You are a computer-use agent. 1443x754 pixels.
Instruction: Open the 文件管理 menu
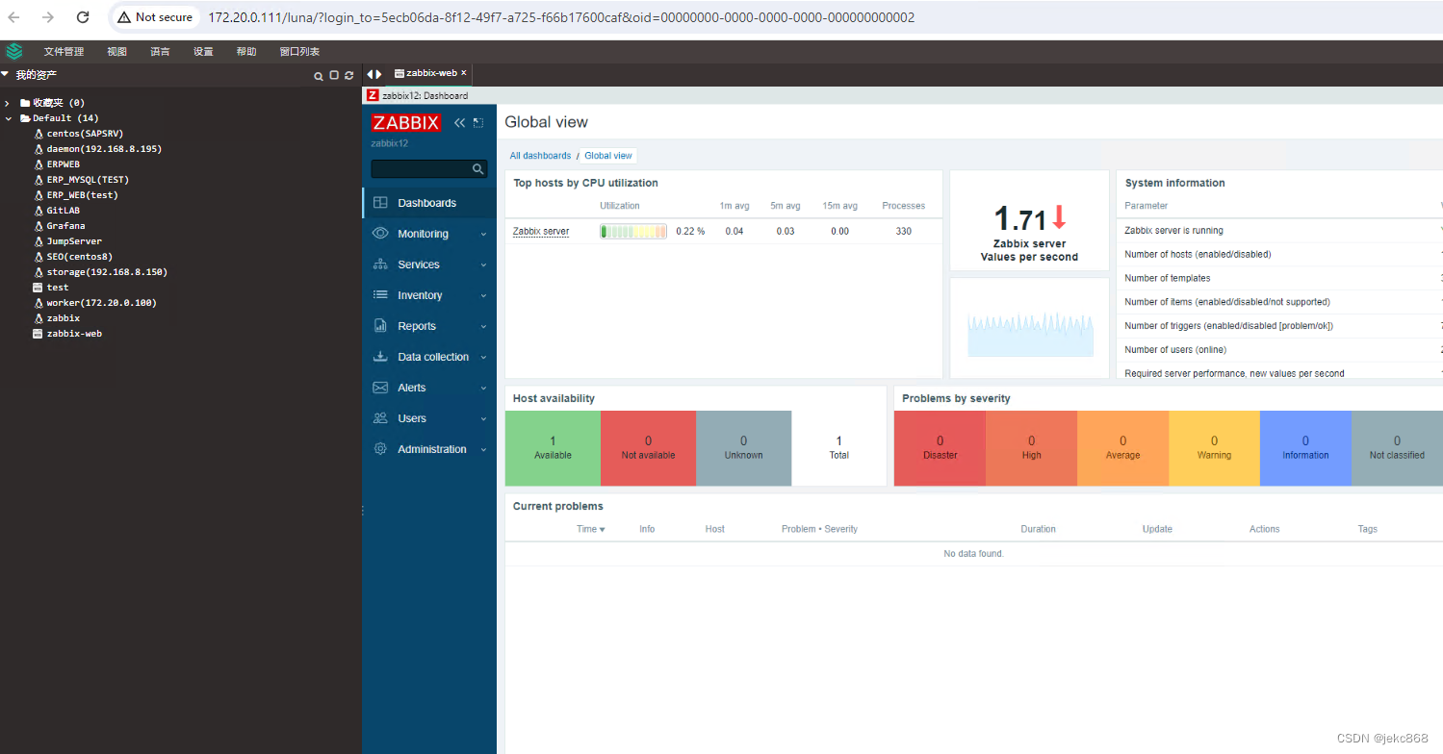pos(64,52)
